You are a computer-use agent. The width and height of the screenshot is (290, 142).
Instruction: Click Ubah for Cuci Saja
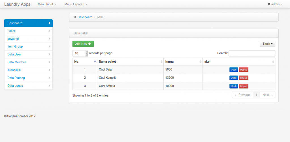click(234, 70)
